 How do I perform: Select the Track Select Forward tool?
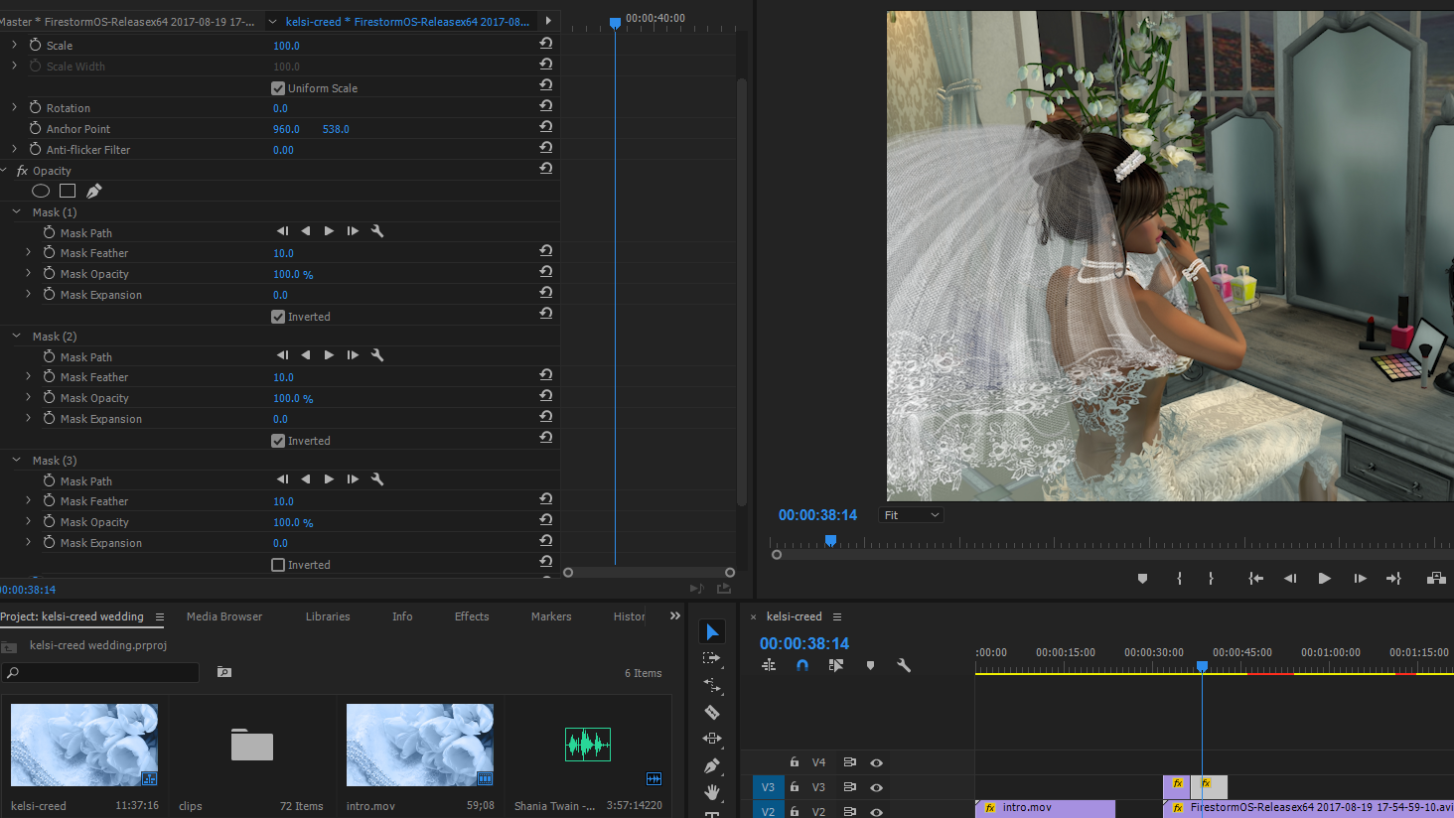tap(712, 658)
